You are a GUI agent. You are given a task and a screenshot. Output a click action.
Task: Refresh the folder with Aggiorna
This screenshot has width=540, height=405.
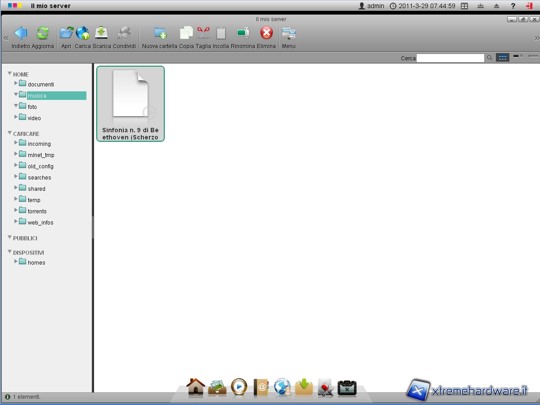(x=43, y=33)
